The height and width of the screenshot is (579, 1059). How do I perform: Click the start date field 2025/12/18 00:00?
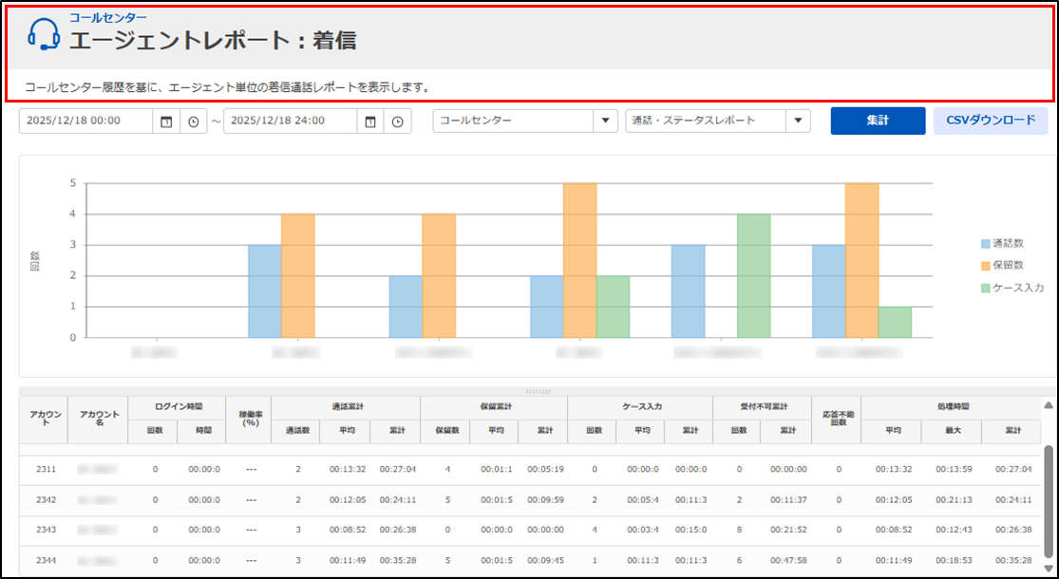(x=85, y=121)
